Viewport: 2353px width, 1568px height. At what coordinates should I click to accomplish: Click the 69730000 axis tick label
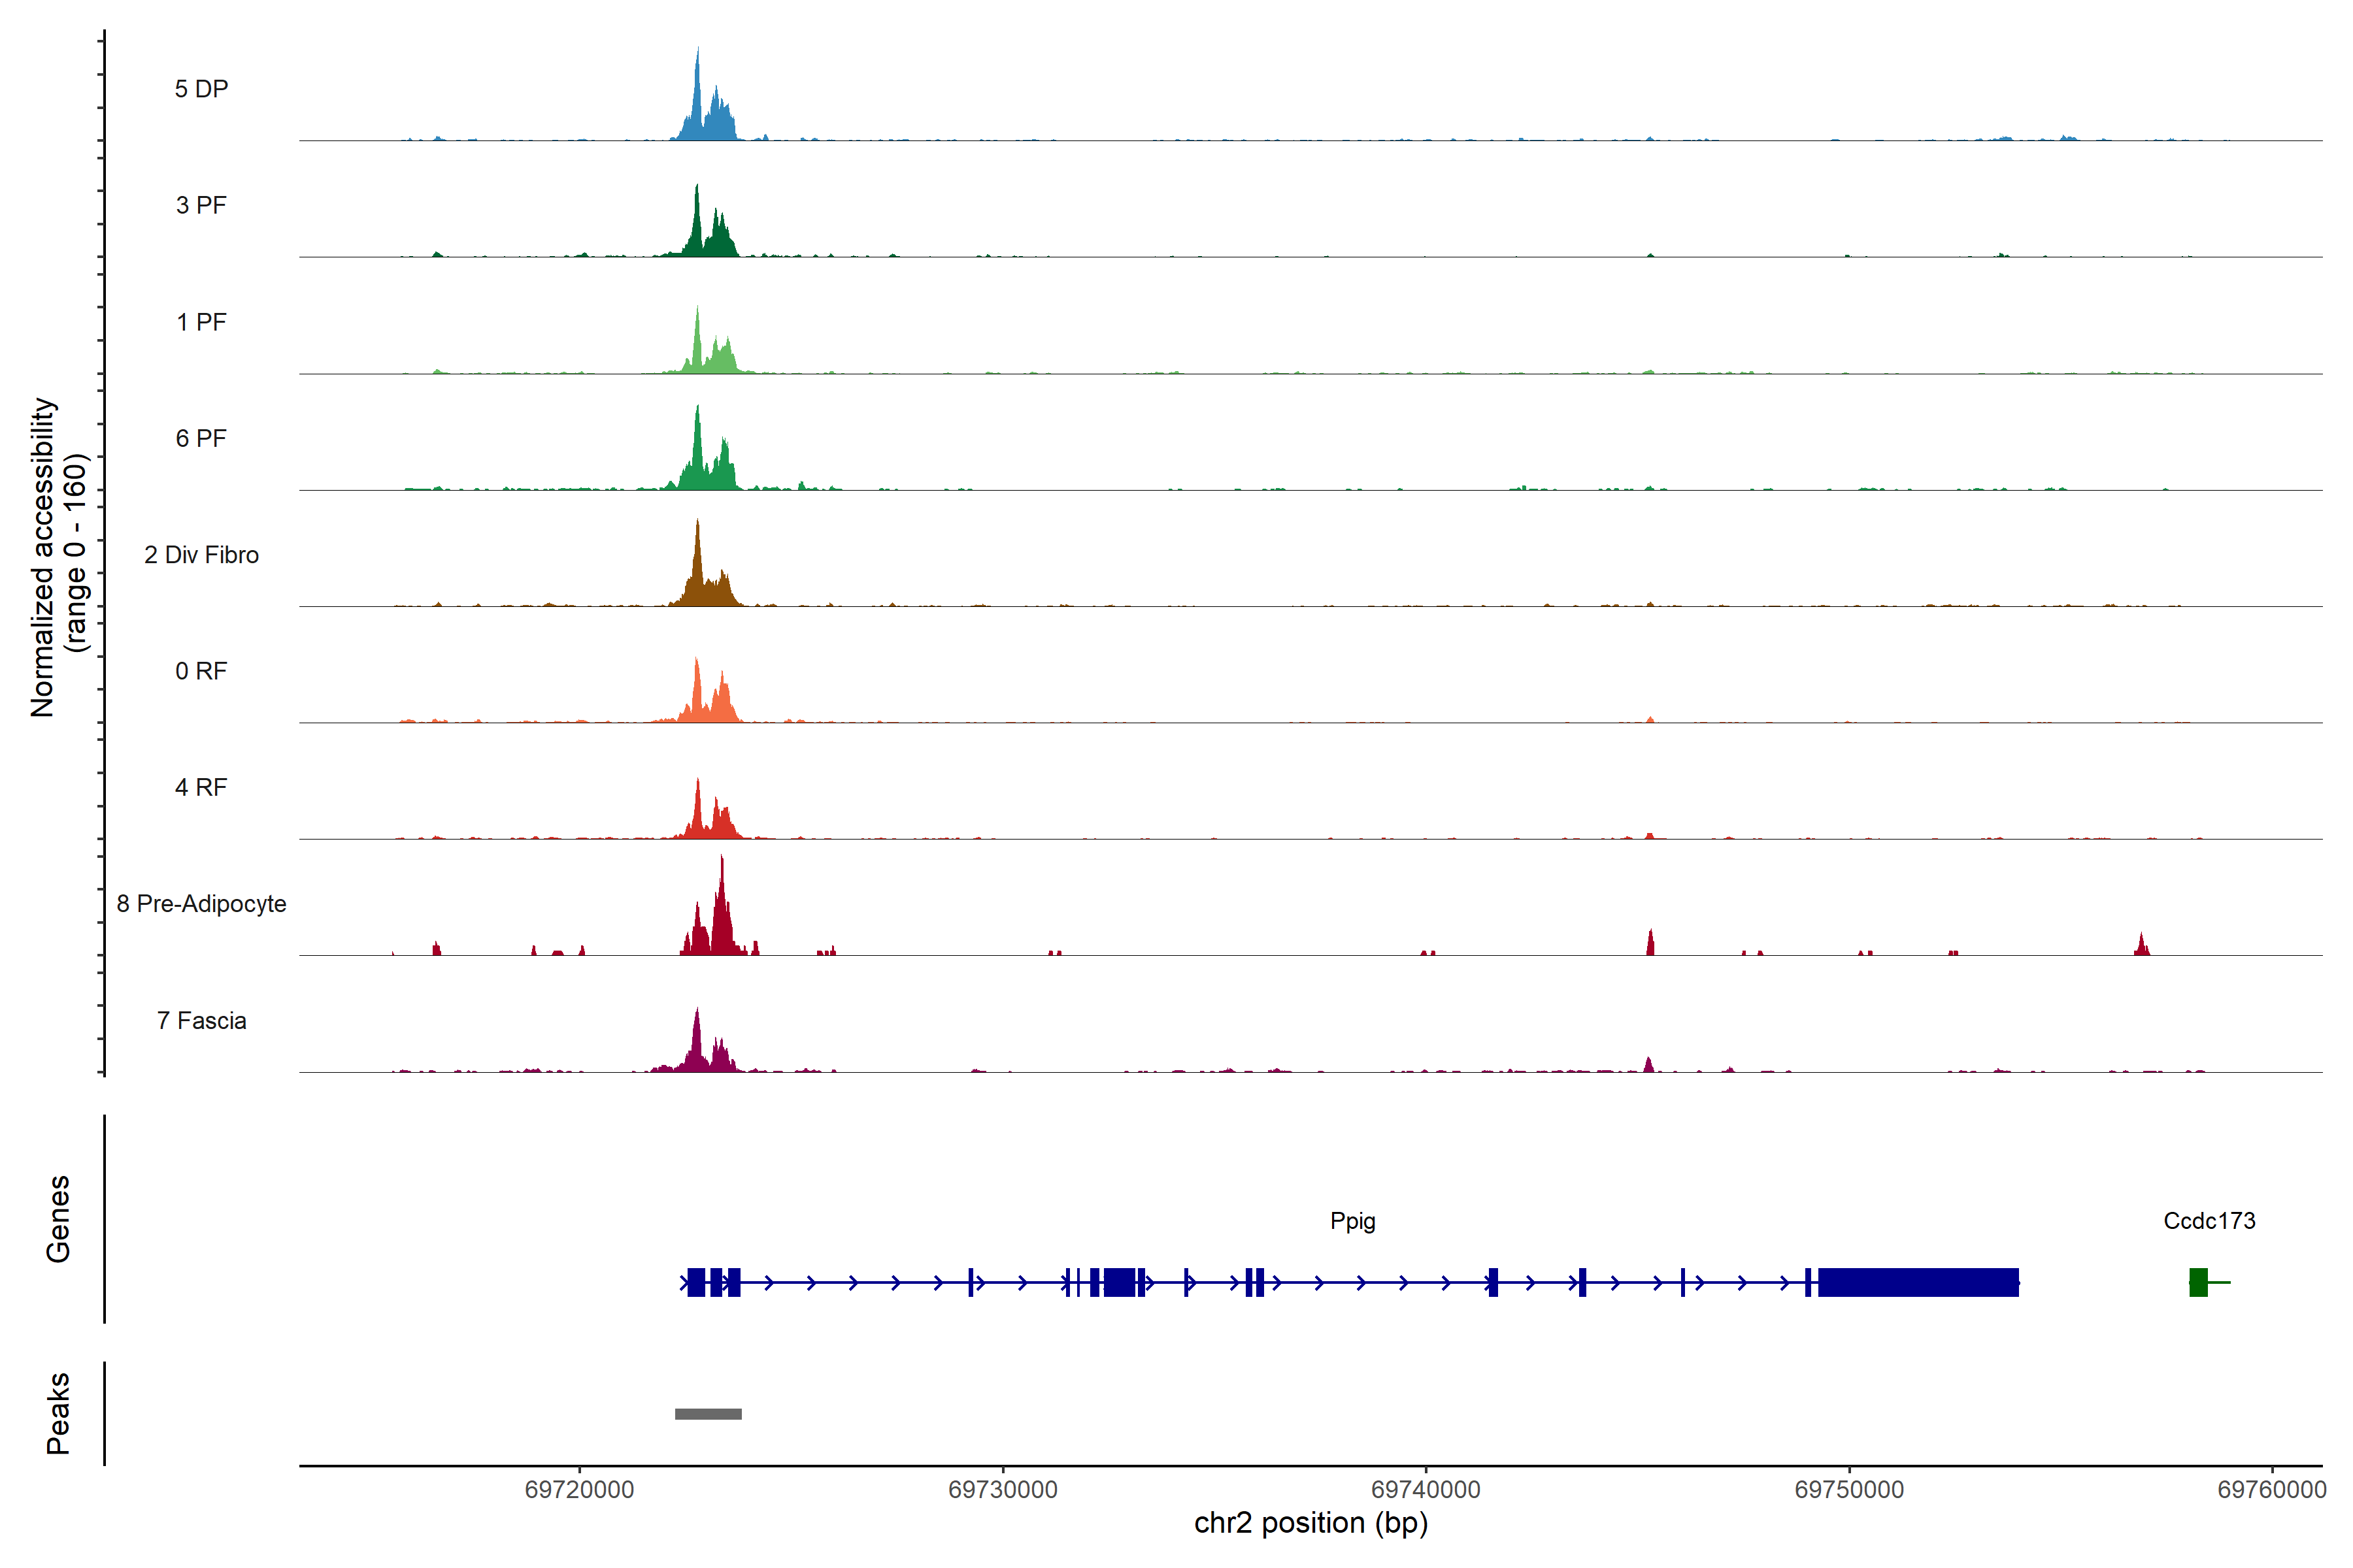coord(1003,1489)
